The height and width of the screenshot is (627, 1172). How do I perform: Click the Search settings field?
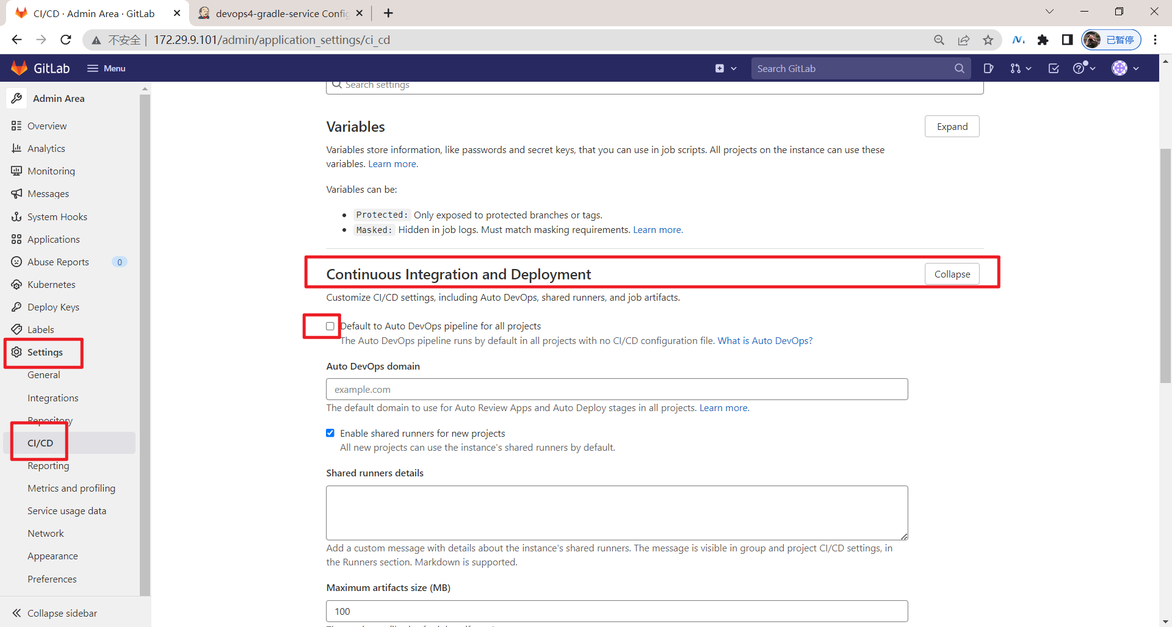click(x=654, y=85)
